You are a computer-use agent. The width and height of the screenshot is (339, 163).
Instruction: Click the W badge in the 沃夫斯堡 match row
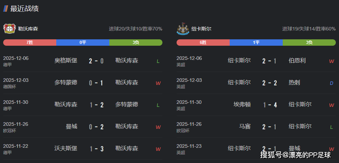tap(158, 149)
